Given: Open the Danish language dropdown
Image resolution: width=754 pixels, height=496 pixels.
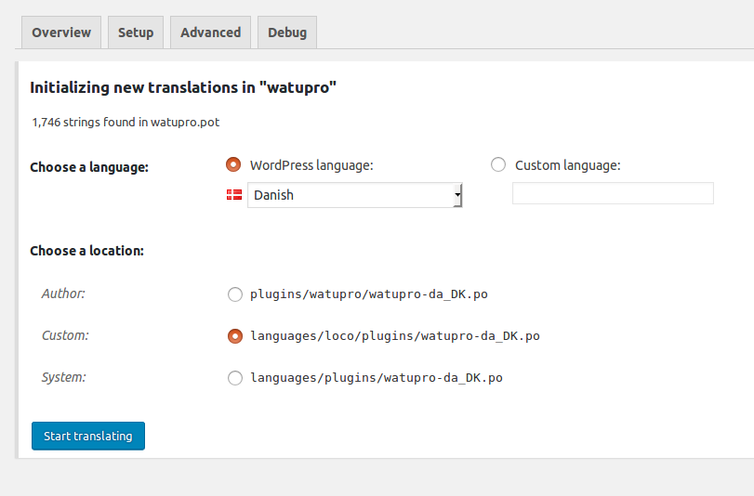Looking at the screenshot, I should click(355, 195).
